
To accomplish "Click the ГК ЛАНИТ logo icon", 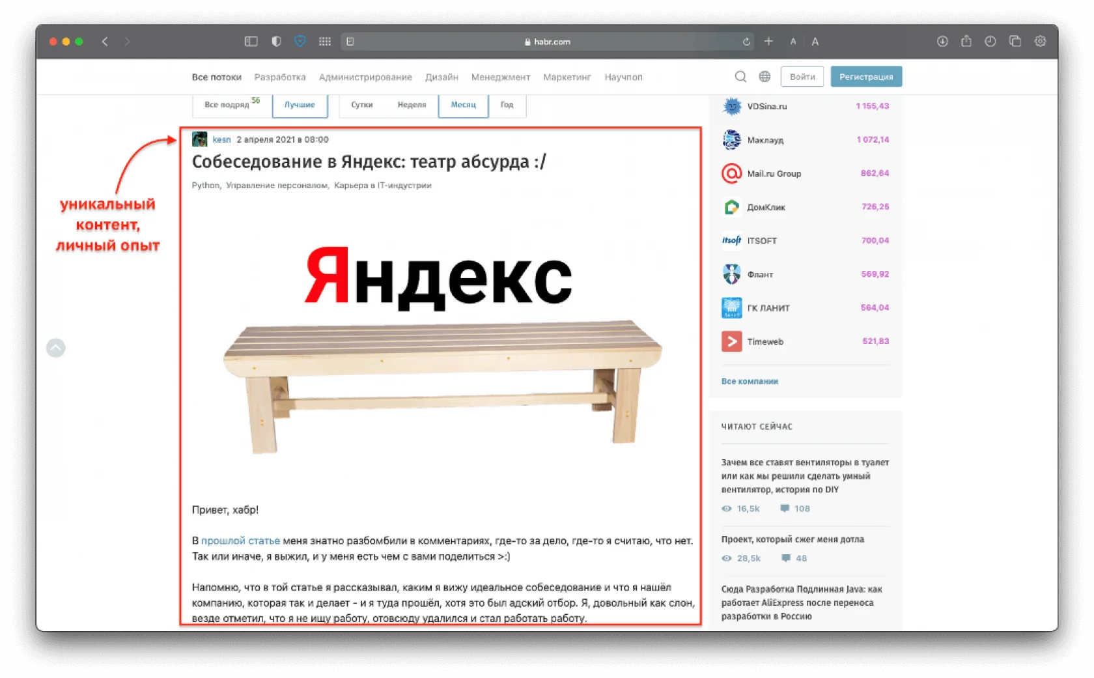I will coord(732,308).
